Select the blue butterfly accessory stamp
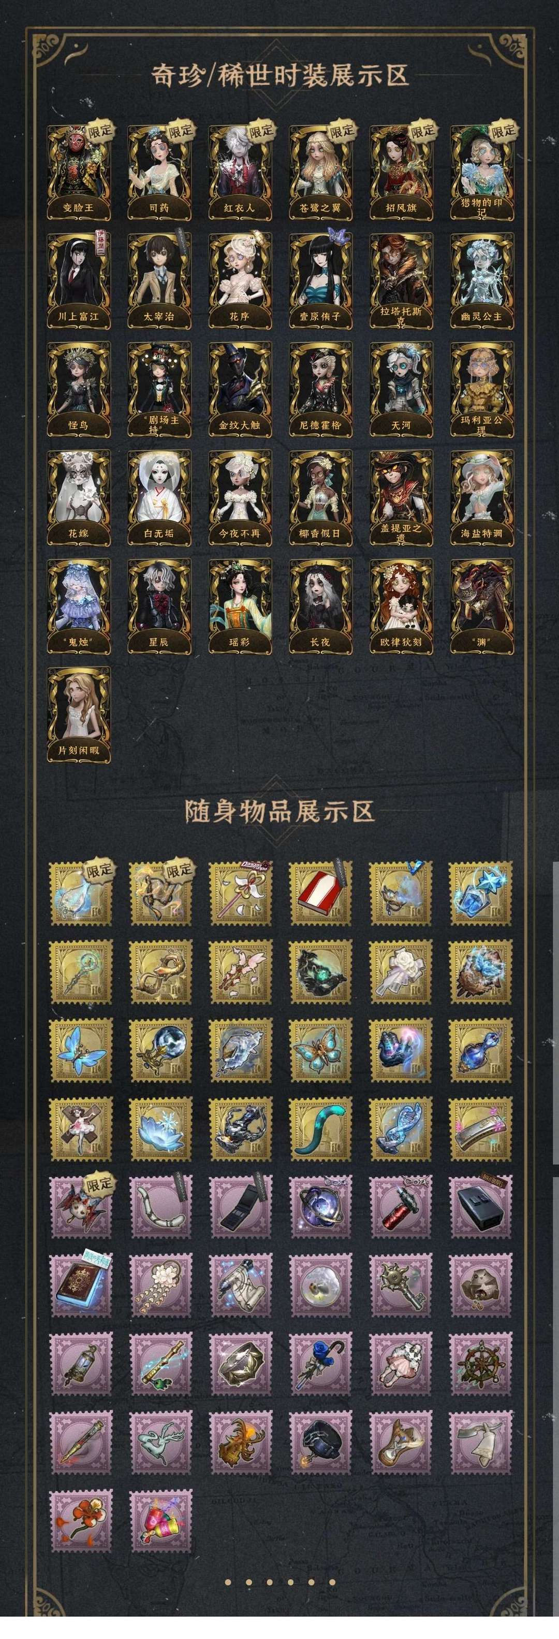This screenshot has height=1639, width=559. click(81, 1051)
